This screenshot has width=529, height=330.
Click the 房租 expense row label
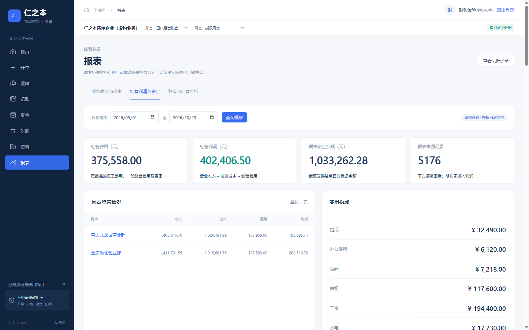click(334, 288)
